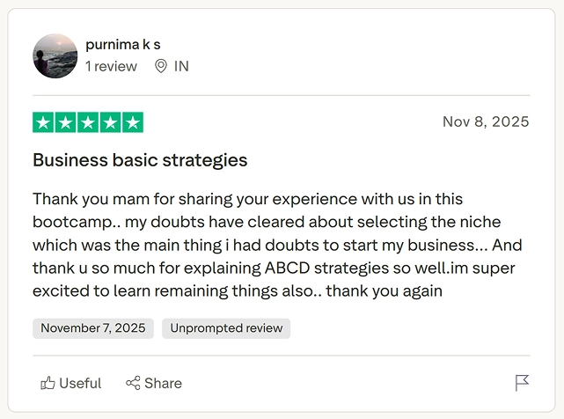This screenshot has height=419, width=564.
Task: Click the fifth green rating star
Action: 132,122
